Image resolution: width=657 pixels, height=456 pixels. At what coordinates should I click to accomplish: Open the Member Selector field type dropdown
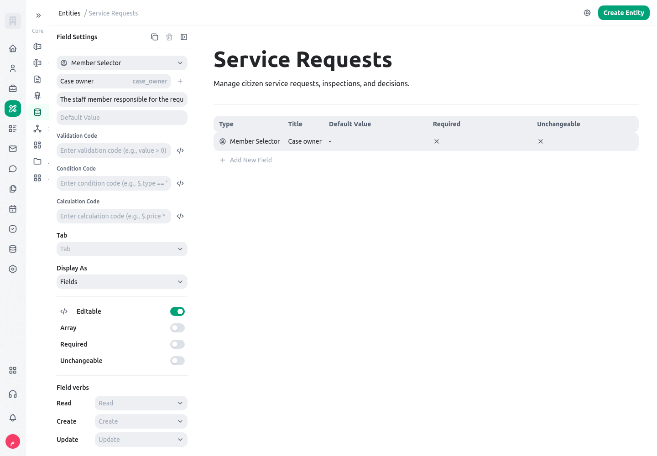coord(122,63)
